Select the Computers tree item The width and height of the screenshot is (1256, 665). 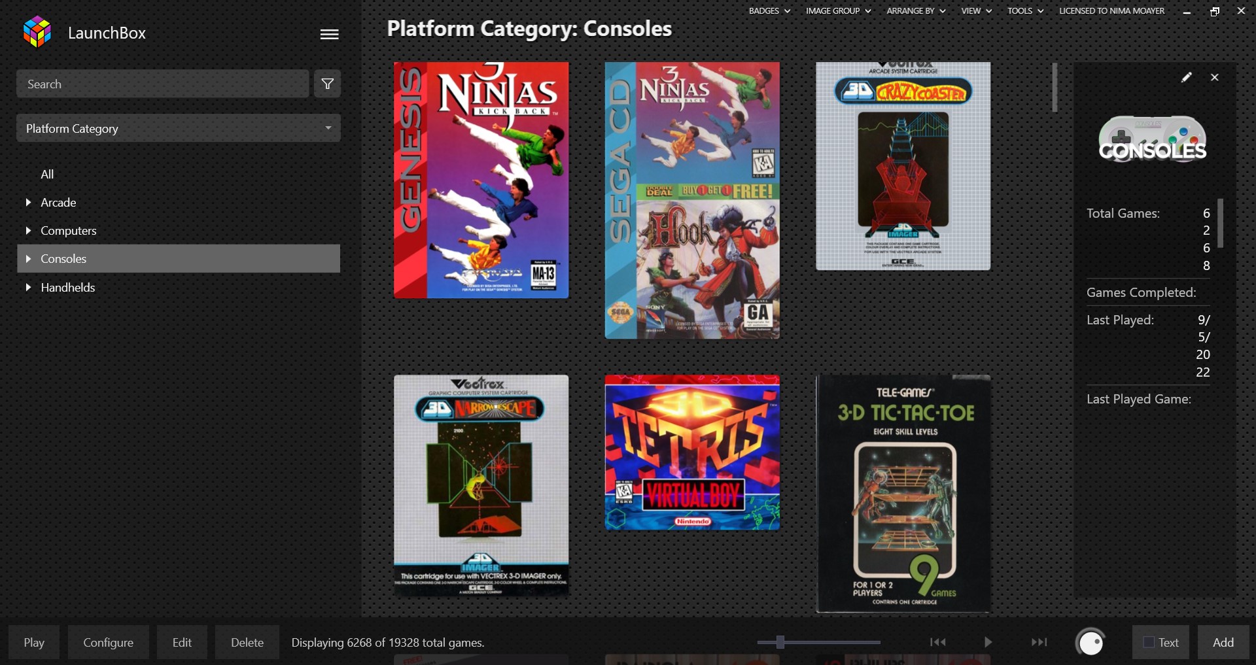pos(69,231)
